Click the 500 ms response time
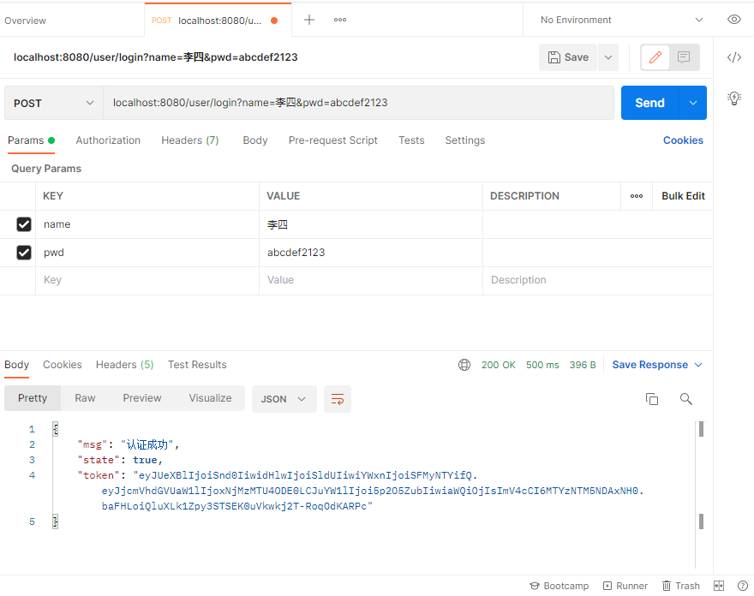The height and width of the screenshot is (596, 754). pos(542,365)
